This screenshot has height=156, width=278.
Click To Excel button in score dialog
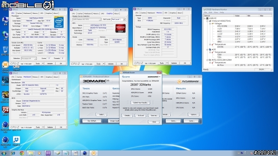pos(141,116)
